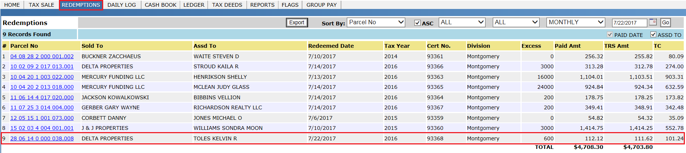Open parcel link 28 06 14 0 000 038.008

tap(42, 138)
